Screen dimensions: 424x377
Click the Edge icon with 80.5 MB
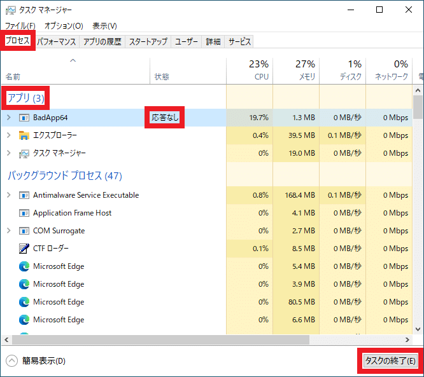click(x=24, y=302)
